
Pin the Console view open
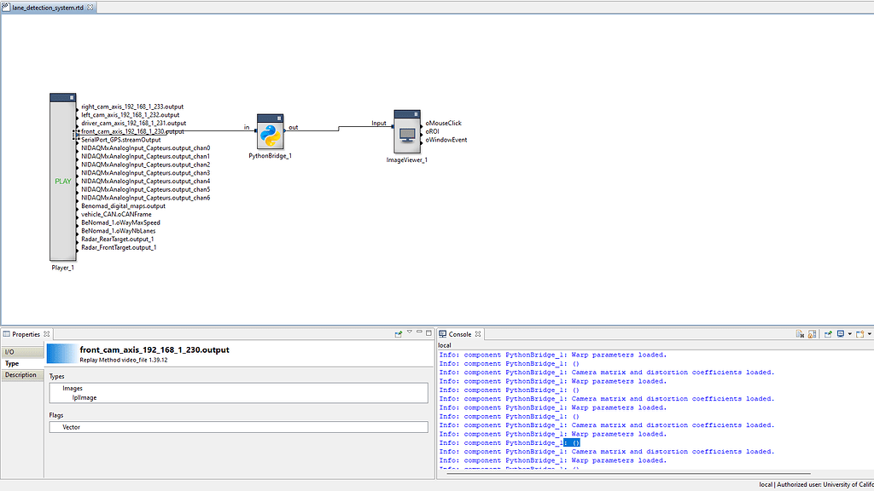pyautogui.click(x=828, y=333)
